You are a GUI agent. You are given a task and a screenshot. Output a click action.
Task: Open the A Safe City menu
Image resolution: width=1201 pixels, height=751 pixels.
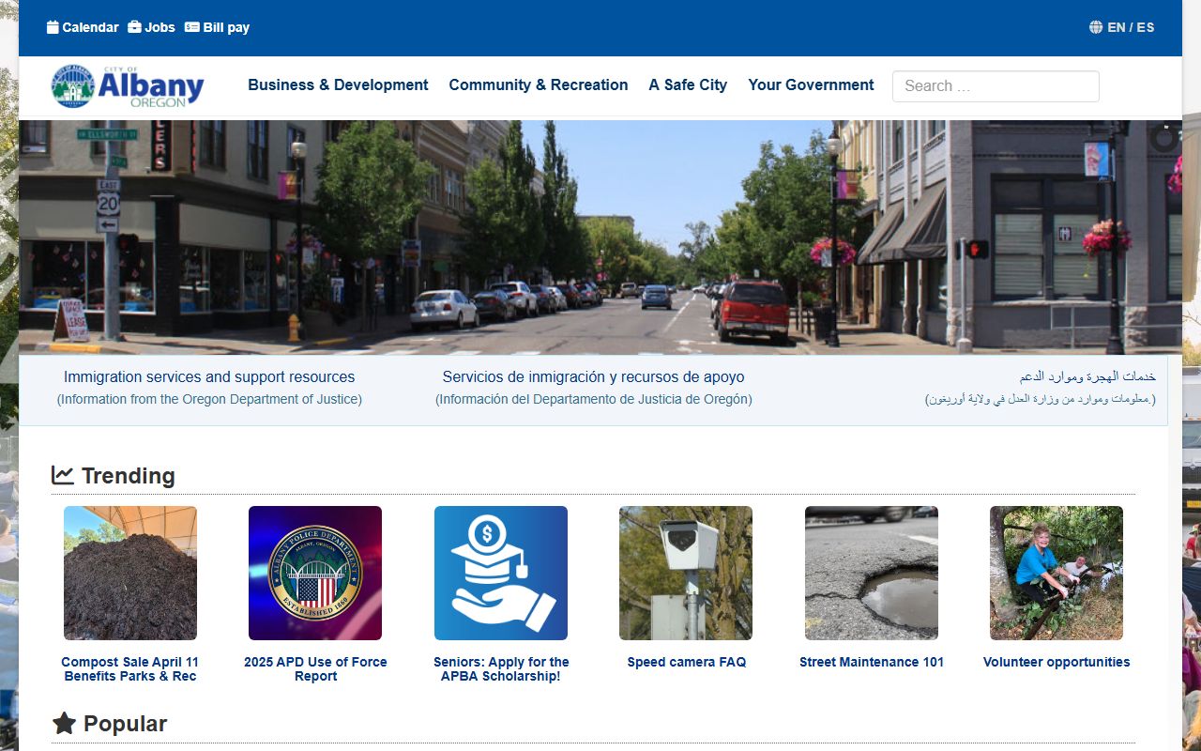pos(688,84)
